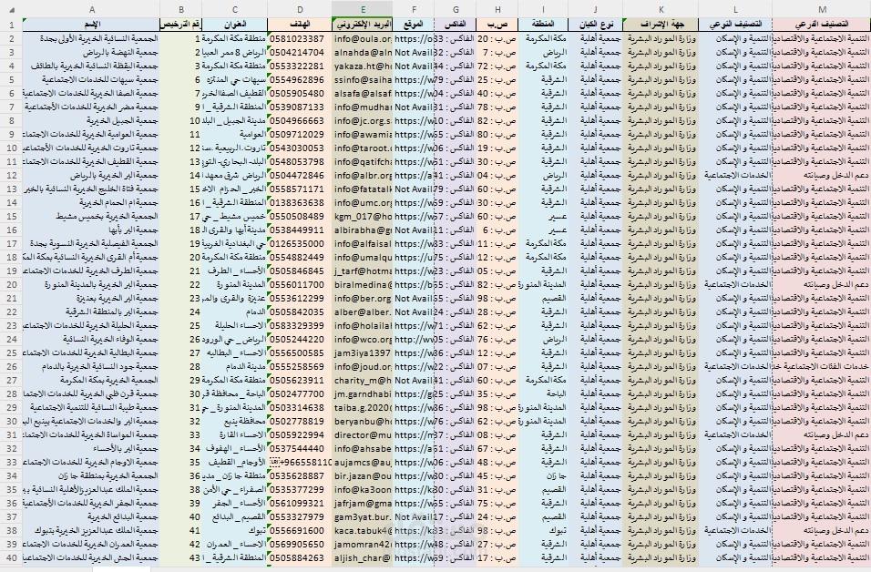This screenshot has width=871, height=572.
Task: Select phone cell 0504214704
Action: 300,52
